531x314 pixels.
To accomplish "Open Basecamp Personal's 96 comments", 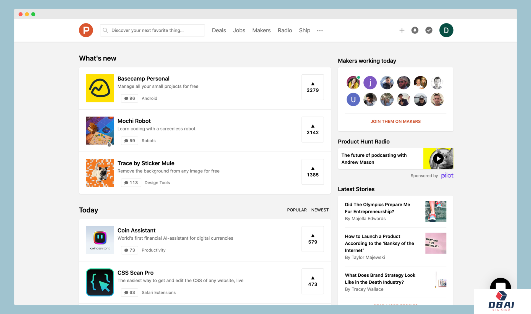I will 129,98.
